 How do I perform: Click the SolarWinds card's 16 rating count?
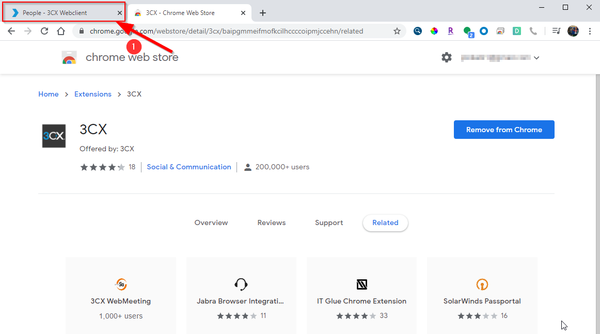tap(504, 315)
